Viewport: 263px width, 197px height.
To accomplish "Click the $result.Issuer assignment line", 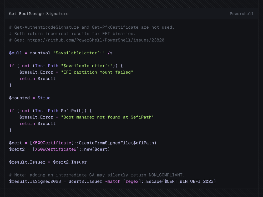I will coord(48,162).
